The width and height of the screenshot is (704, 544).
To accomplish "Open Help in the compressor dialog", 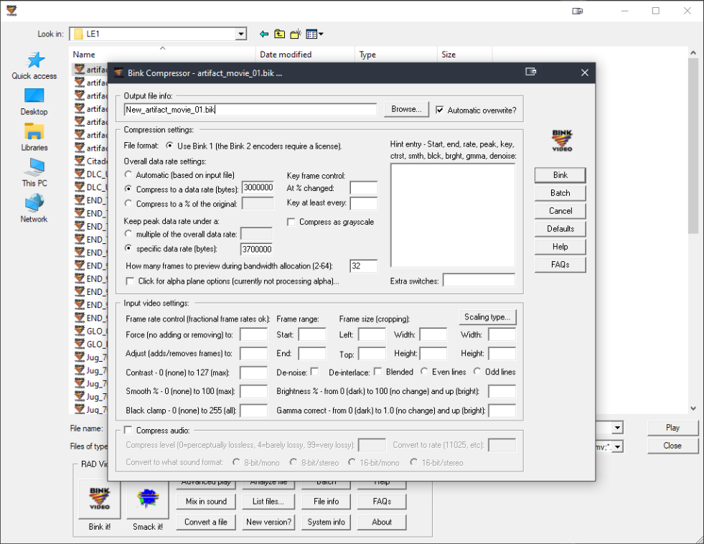I will (560, 247).
